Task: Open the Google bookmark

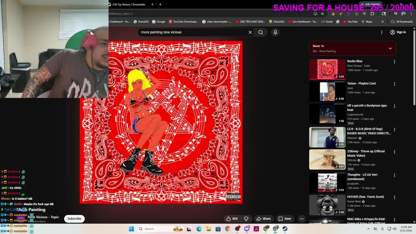Action: coord(159,22)
